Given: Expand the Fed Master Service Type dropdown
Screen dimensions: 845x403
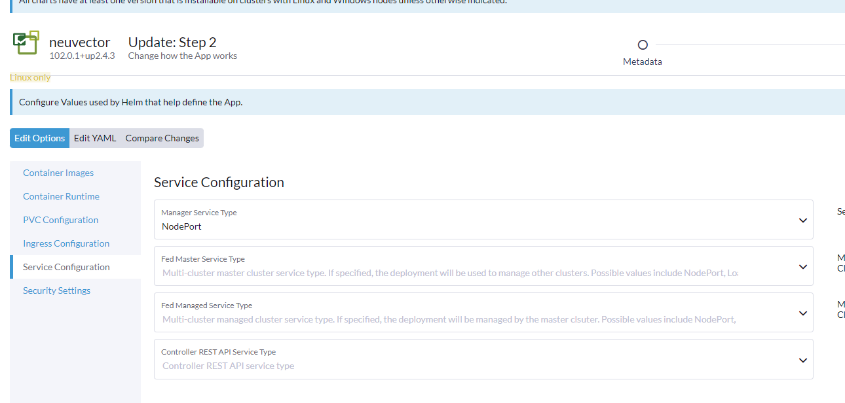Looking at the screenshot, I should pyautogui.click(x=802, y=266).
